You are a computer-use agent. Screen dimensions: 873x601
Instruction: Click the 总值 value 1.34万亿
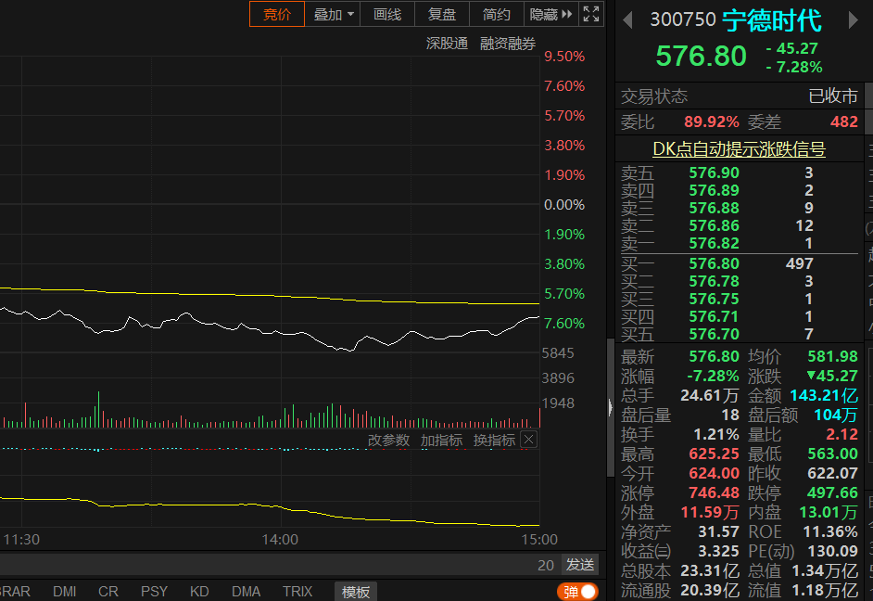[825, 571]
